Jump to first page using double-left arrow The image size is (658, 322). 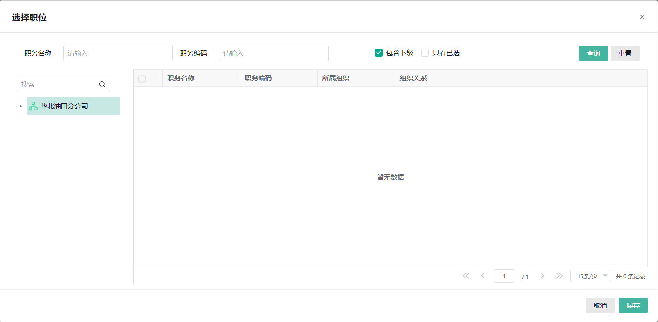pyautogui.click(x=466, y=276)
